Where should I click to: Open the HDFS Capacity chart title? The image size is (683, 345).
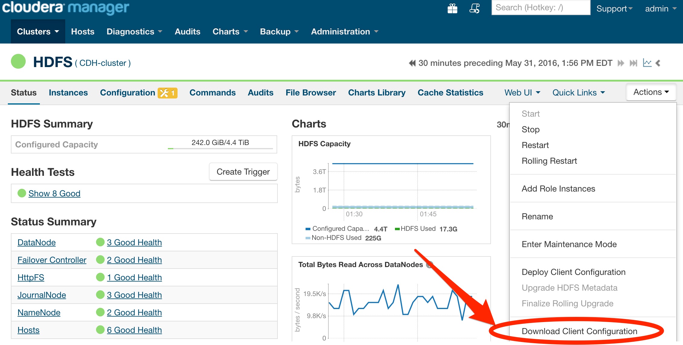[x=324, y=144]
